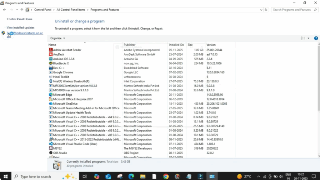Select Arduino IDE 2.3.6

[64, 59]
